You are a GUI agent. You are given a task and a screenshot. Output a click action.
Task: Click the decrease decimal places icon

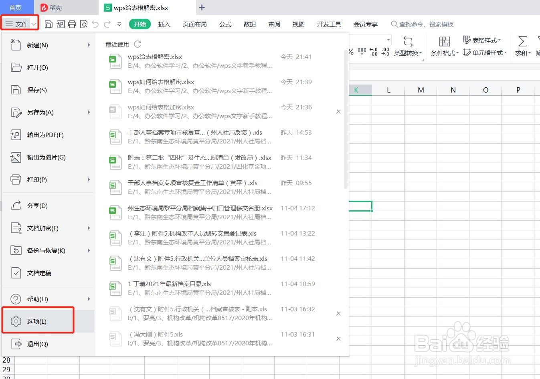(x=385, y=52)
